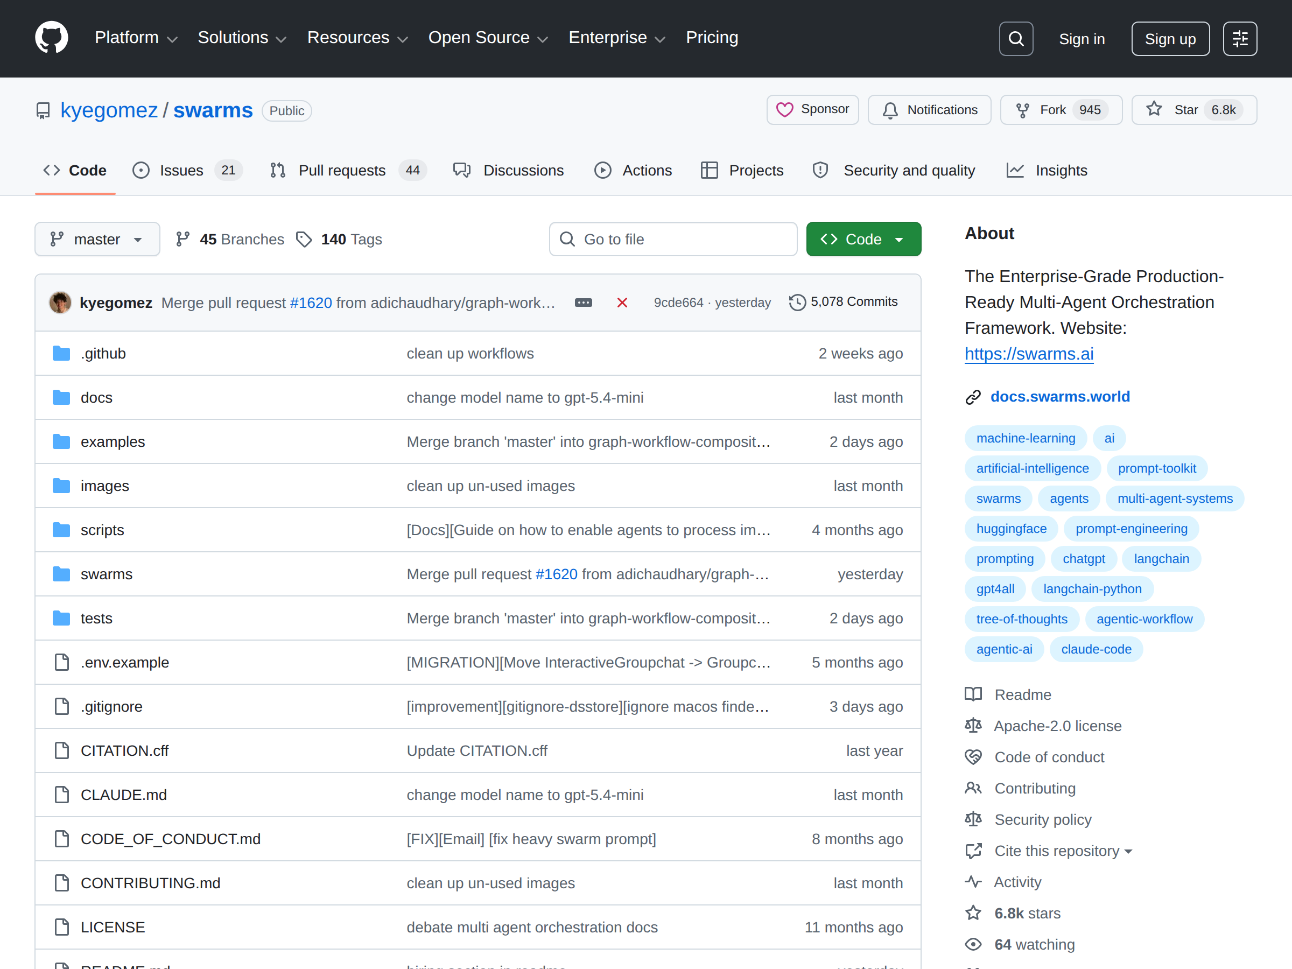Screen dimensions: 1292x969
Task: Switch to the Discussions tab
Action: [508, 171]
